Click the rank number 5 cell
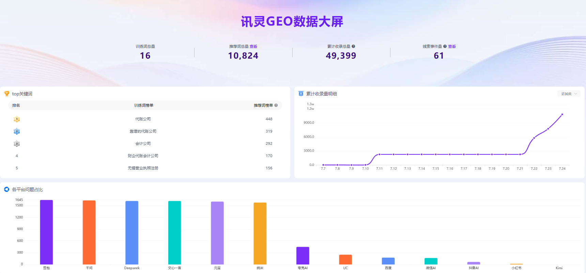Image resolution: width=586 pixels, height=273 pixels. (17, 168)
